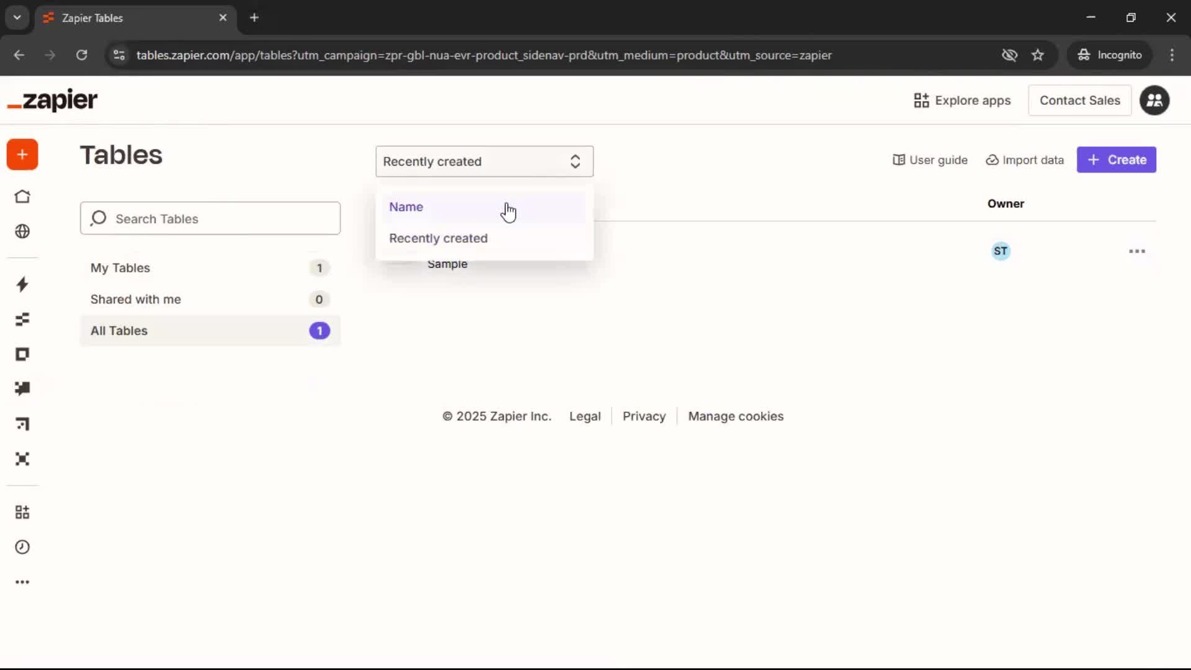Go back to the previous page

(x=19, y=55)
